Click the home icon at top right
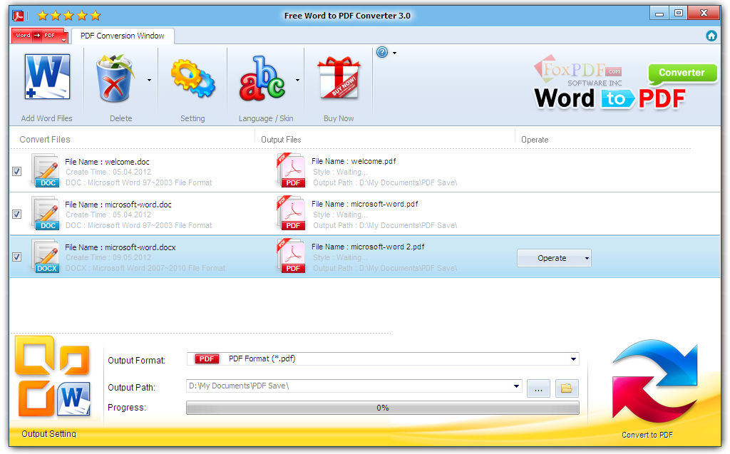This screenshot has height=454, width=730. tap(711, 36)
